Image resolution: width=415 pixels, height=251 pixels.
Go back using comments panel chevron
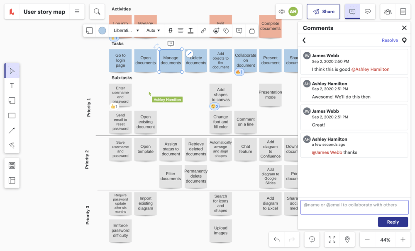coord(304,40)
